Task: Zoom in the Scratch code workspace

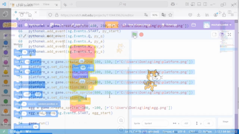Action: coord(121,121)
